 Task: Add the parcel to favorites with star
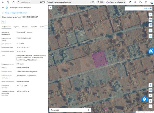3,22
